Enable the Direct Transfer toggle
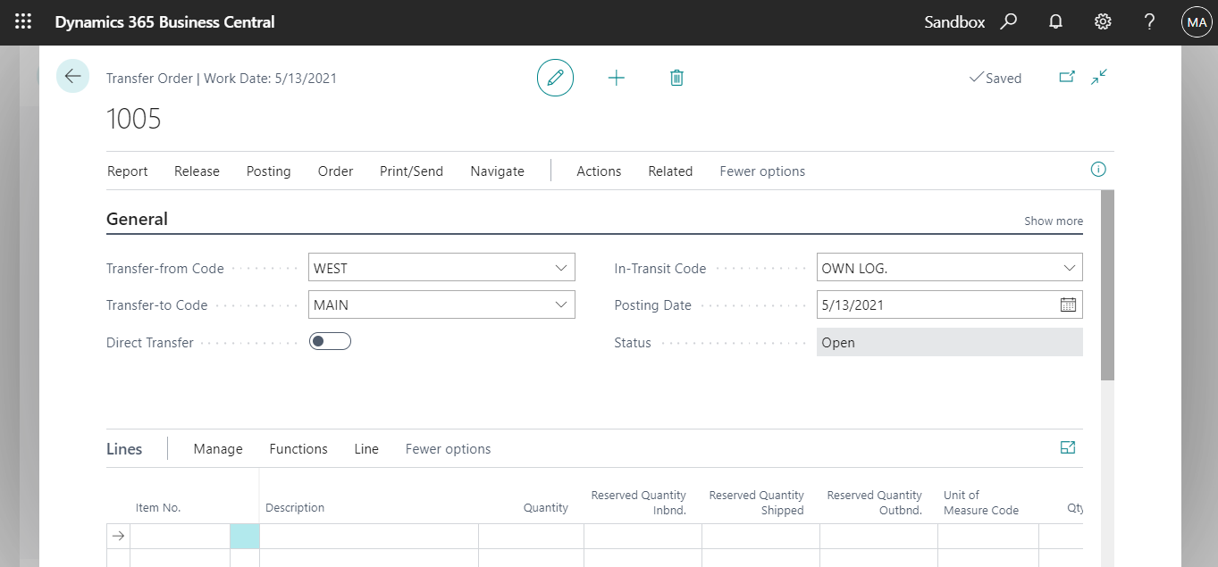 coord(330,341)
